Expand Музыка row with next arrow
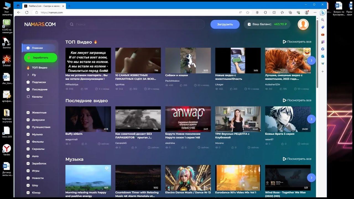Screen dimensions: 354x199 click(x=311, y=177)
